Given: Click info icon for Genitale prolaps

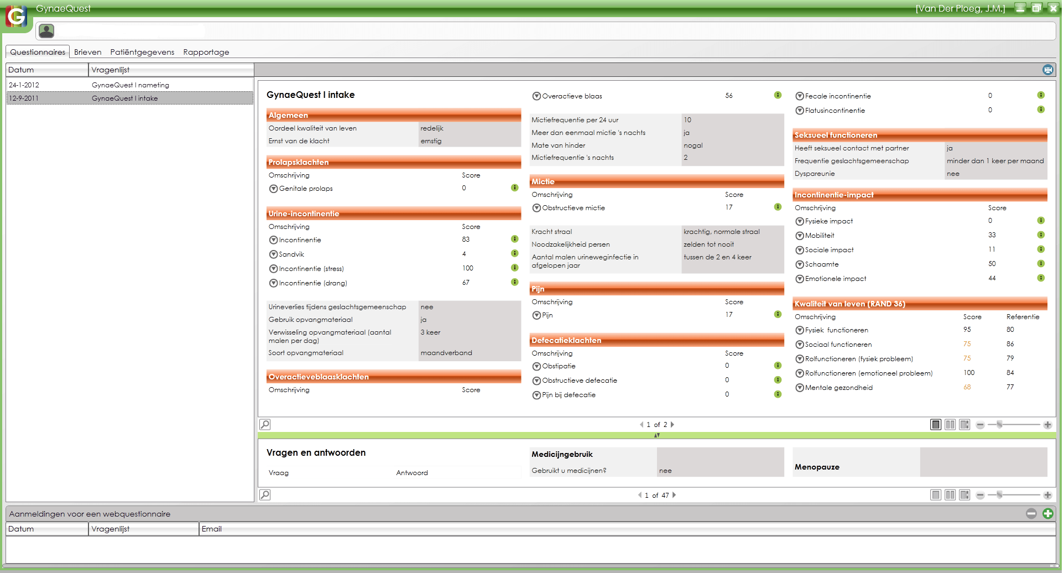Looking at the screenshot, I should (x=514, y=188).
